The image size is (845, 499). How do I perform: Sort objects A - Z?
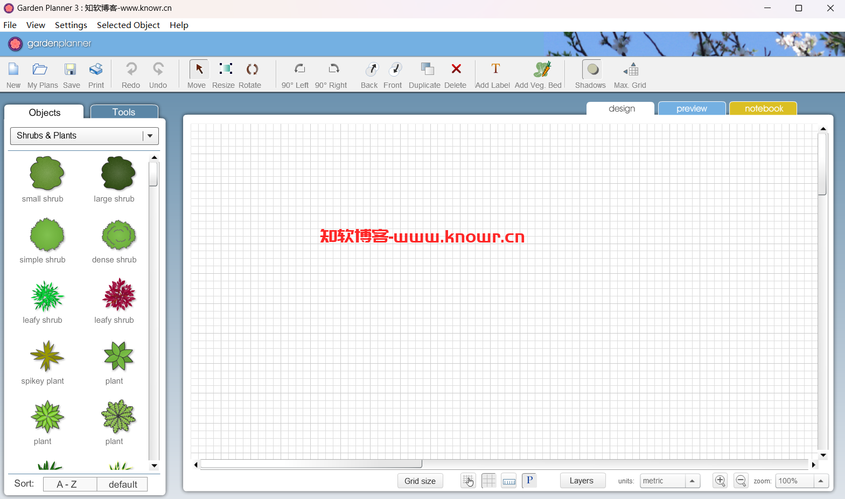(x=69, y=484)
